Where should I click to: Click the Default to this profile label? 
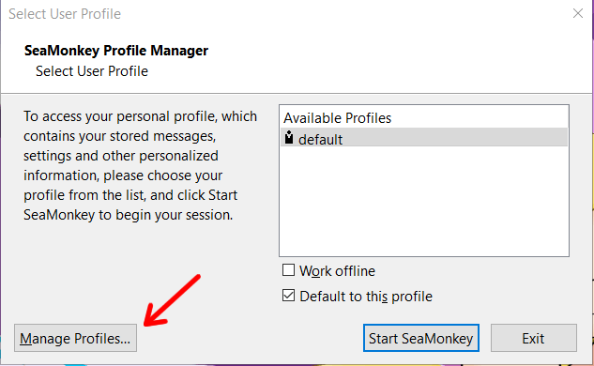coord(366,297)
